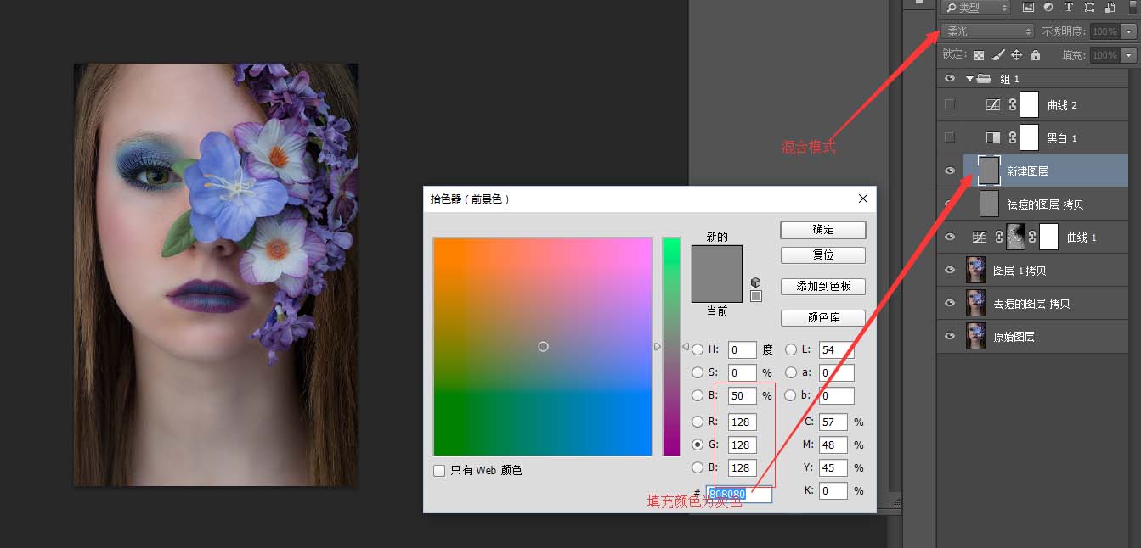The height and width of the screenshot is (548, 1141).
Task: Click the lock position move icon
Action: [x=1016, y=55]
